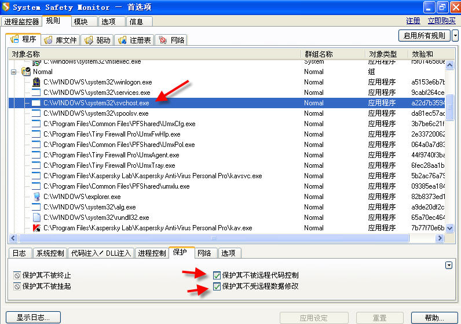Sort by 对象名称 column header
This screenshot has height=324, width=461.
pyautogui.click(x=155, y=54)
